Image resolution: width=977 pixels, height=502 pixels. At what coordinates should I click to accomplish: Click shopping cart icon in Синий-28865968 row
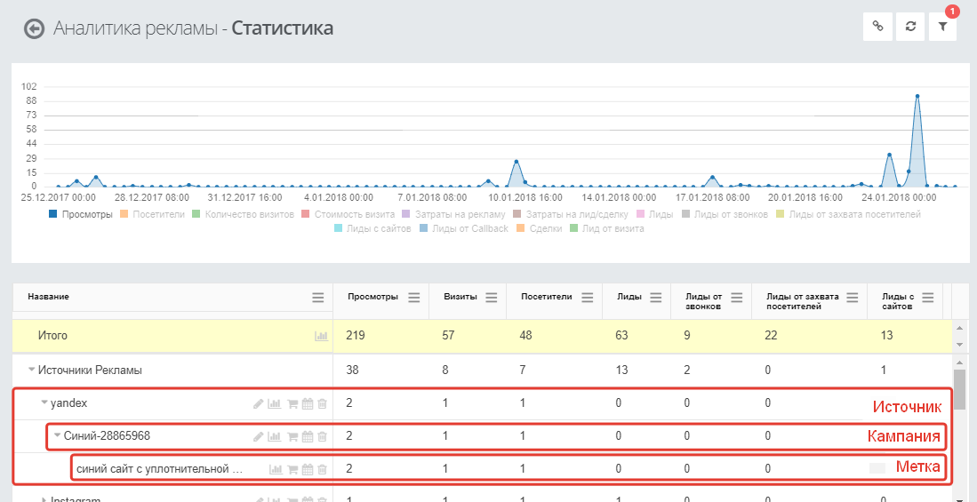click(x=292, y=436)
